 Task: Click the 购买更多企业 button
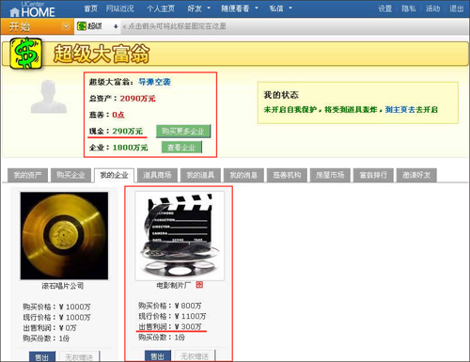(183, 131)
